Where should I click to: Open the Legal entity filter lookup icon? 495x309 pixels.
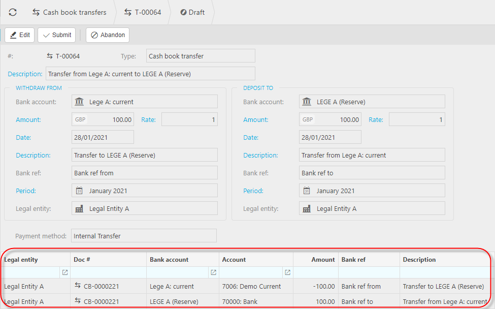pos(64,272)
